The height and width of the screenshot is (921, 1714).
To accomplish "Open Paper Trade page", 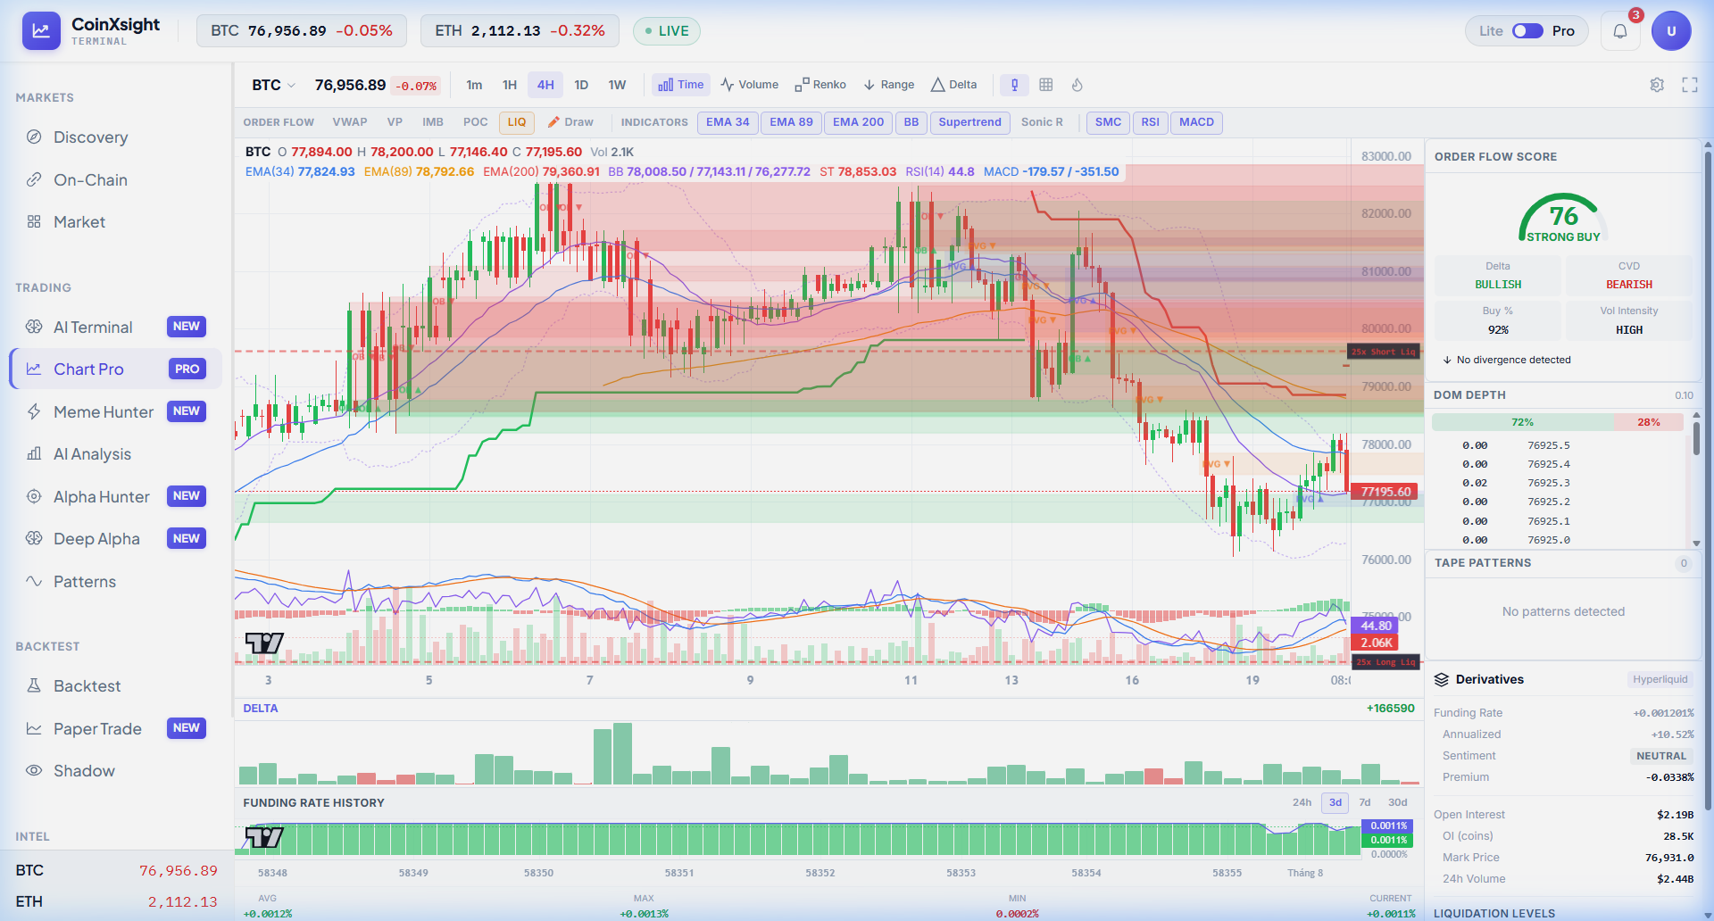I will pos(116,729).
